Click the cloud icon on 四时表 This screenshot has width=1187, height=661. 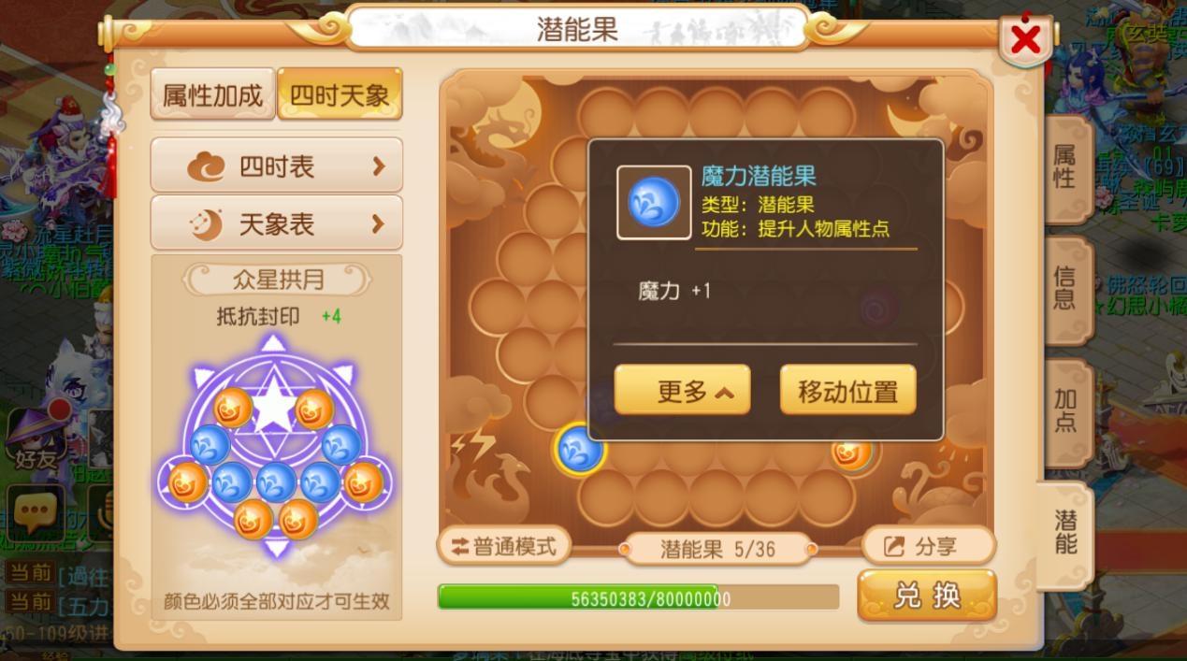(x=206, y=167)
